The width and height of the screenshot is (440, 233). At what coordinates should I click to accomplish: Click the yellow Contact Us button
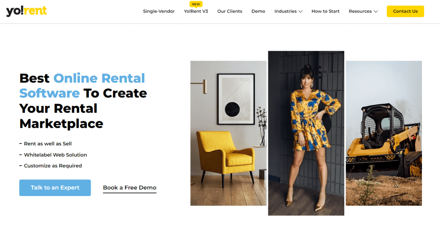point(405,11)
